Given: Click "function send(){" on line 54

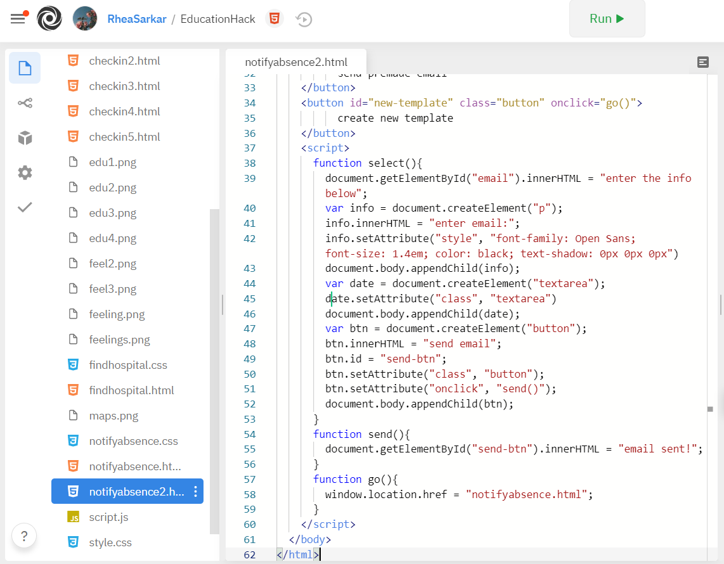Looking at the screenshot, I should (x=361, y=434).
